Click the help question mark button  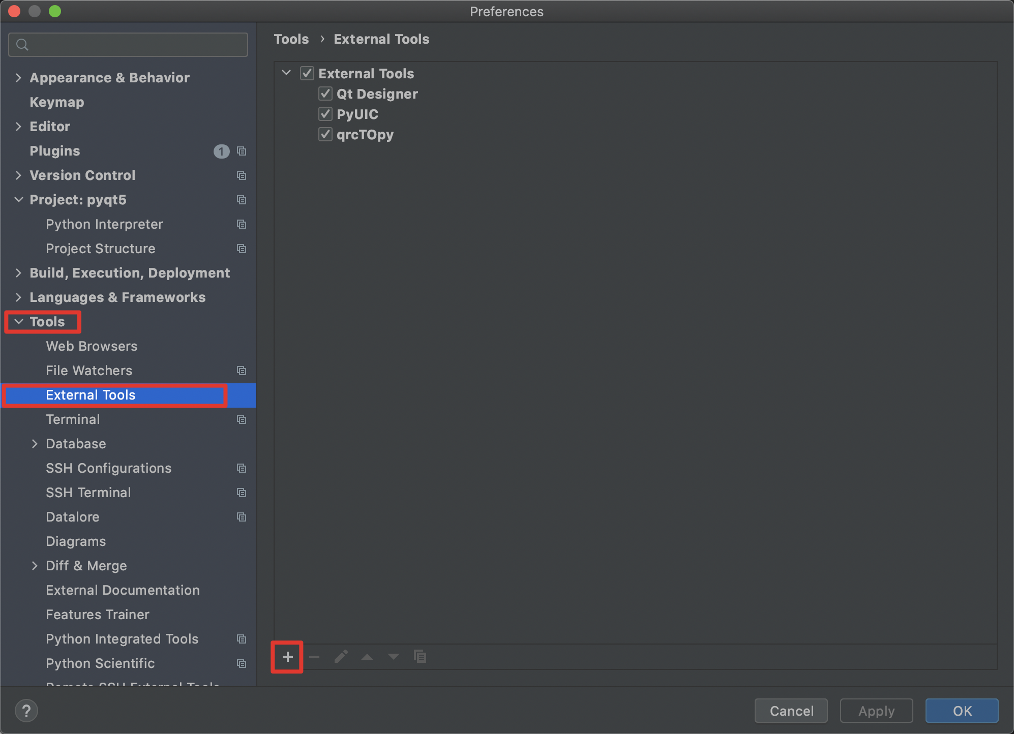click(26, 711)
